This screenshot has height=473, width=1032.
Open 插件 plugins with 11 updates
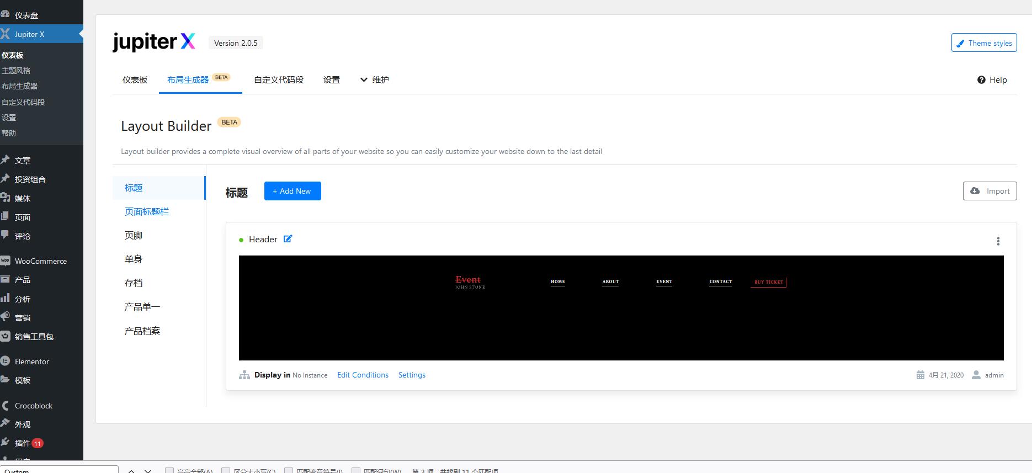click(x=22, y=443)
